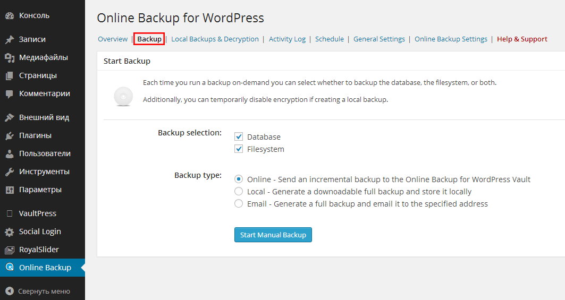This screenshot has width=565, height=300.
Task: Click the Консоль dashboard icon in sidebar
Action: 9,15
